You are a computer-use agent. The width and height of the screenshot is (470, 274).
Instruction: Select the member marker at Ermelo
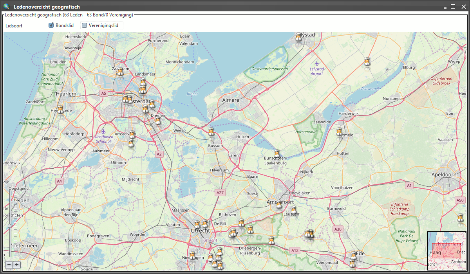point(340,132)
